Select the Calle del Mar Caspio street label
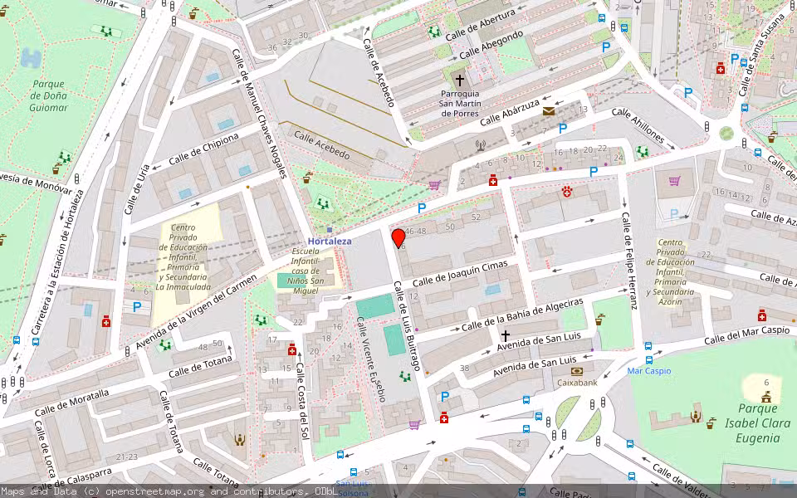This screenshot has width=797, height=498. [x=746, y=335]
